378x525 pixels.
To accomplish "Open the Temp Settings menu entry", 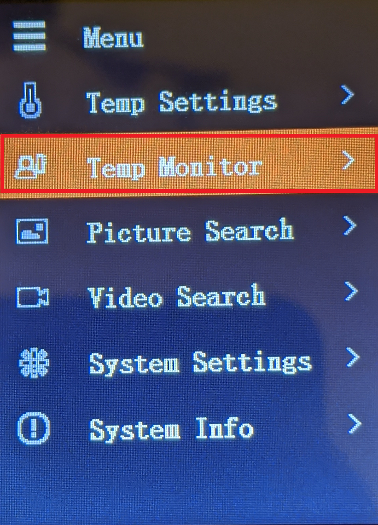I will click(182, 102).
